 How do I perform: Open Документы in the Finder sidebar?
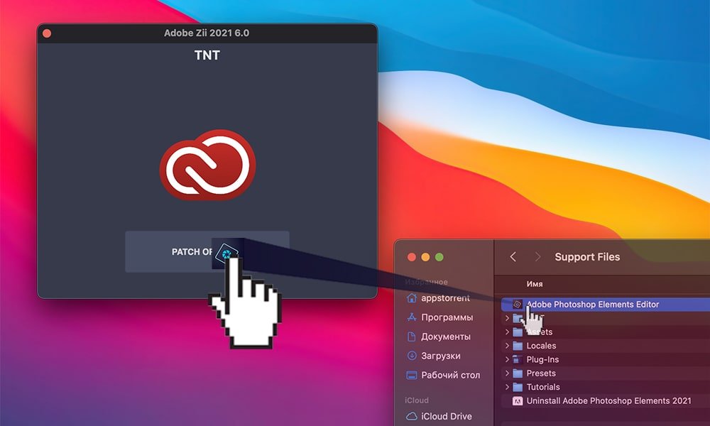tap(445, 337)
